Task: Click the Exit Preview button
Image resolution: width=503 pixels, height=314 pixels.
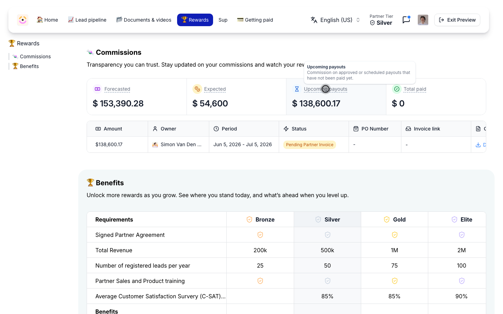Action: pos(457,20)
